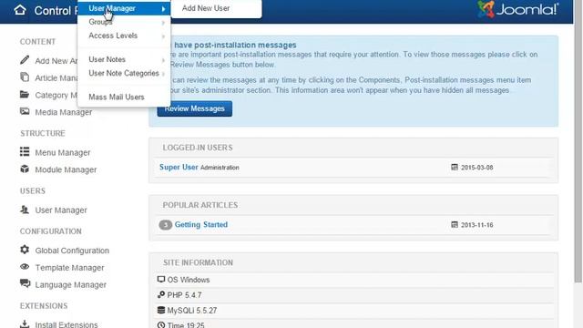Image resolution: width=583 pixels, height=328 pixels.
Task: Click the OS Windows text row
Action: pyautogui.click(x=189, y=280)
